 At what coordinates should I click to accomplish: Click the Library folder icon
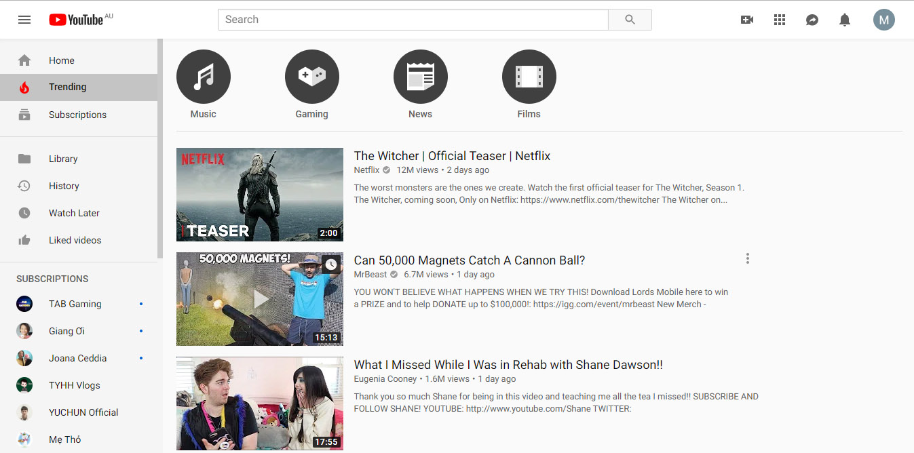(x=24, y=159)
